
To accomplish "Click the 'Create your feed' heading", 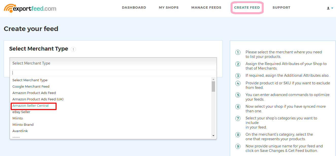I will 31,29.
